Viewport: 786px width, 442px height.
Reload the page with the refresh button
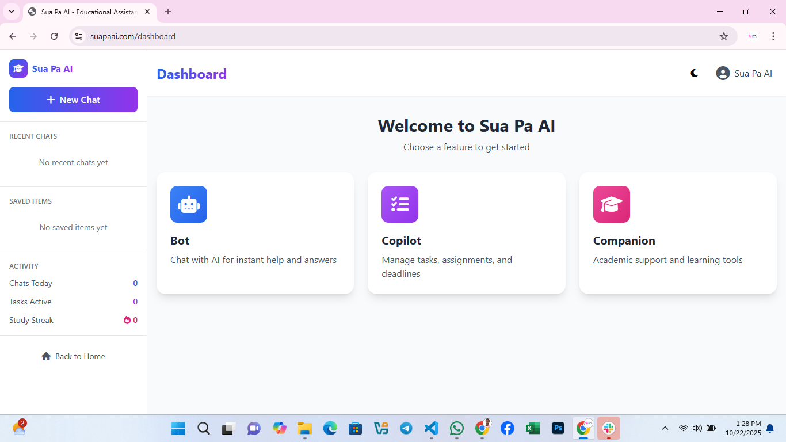(54, 36)
